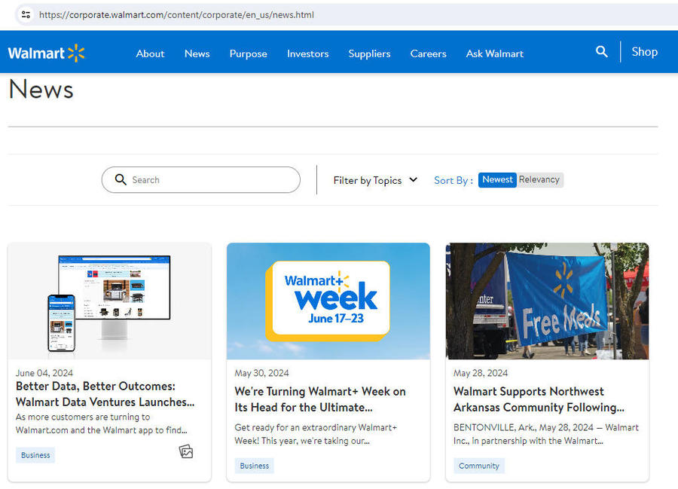
Task: Open the Walmart Data Ventures article headline
Action: [105, 394]
